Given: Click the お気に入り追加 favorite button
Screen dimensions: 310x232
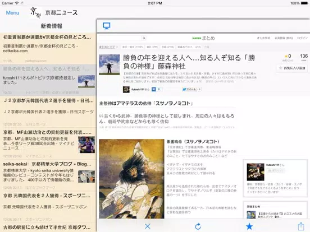Looking at the screenshot, I should pos(292,68).
